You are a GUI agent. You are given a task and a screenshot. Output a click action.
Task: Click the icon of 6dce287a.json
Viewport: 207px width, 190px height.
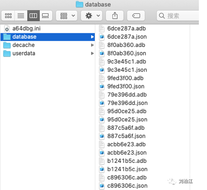[102, 37]
